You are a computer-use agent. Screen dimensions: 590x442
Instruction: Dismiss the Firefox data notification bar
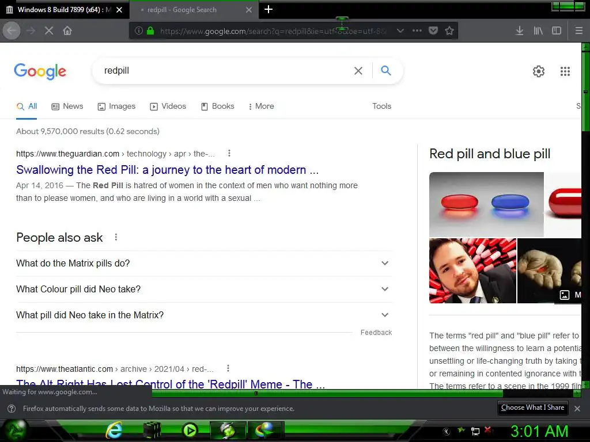click(577, 408)
